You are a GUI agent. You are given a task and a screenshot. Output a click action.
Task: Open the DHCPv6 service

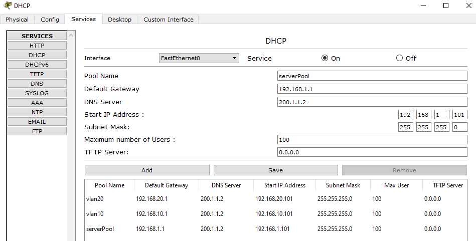[x=37, y=65]
